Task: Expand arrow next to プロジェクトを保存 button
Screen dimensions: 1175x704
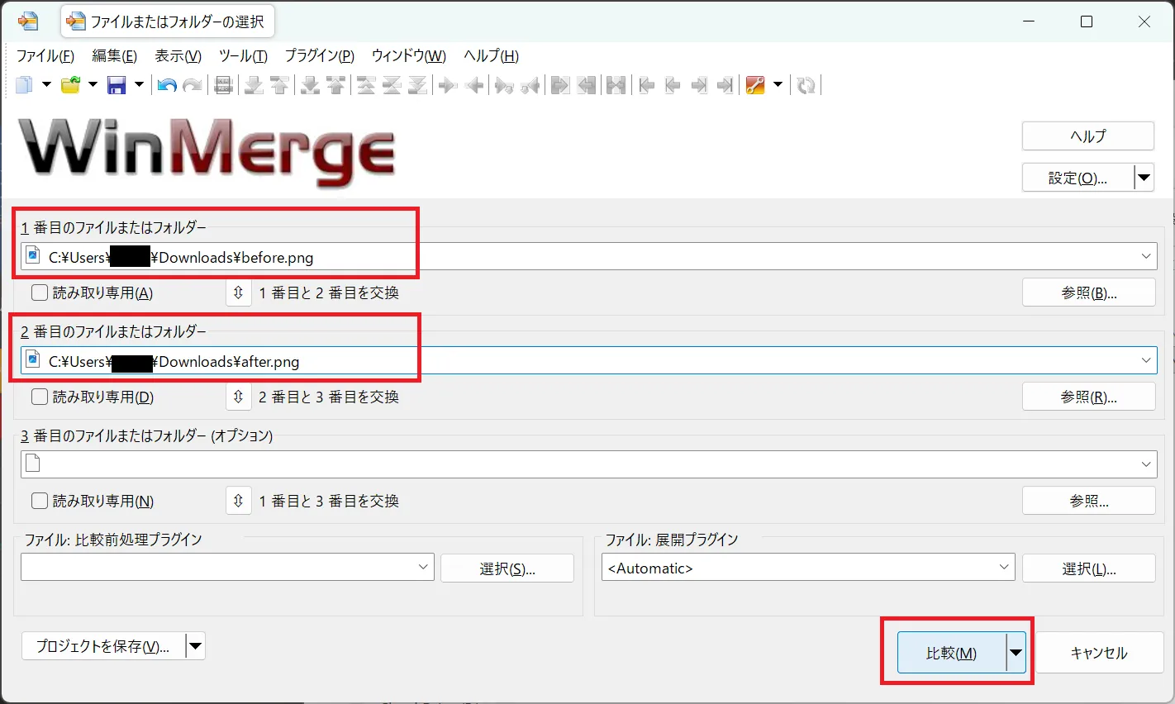Action: click(196, 646)
